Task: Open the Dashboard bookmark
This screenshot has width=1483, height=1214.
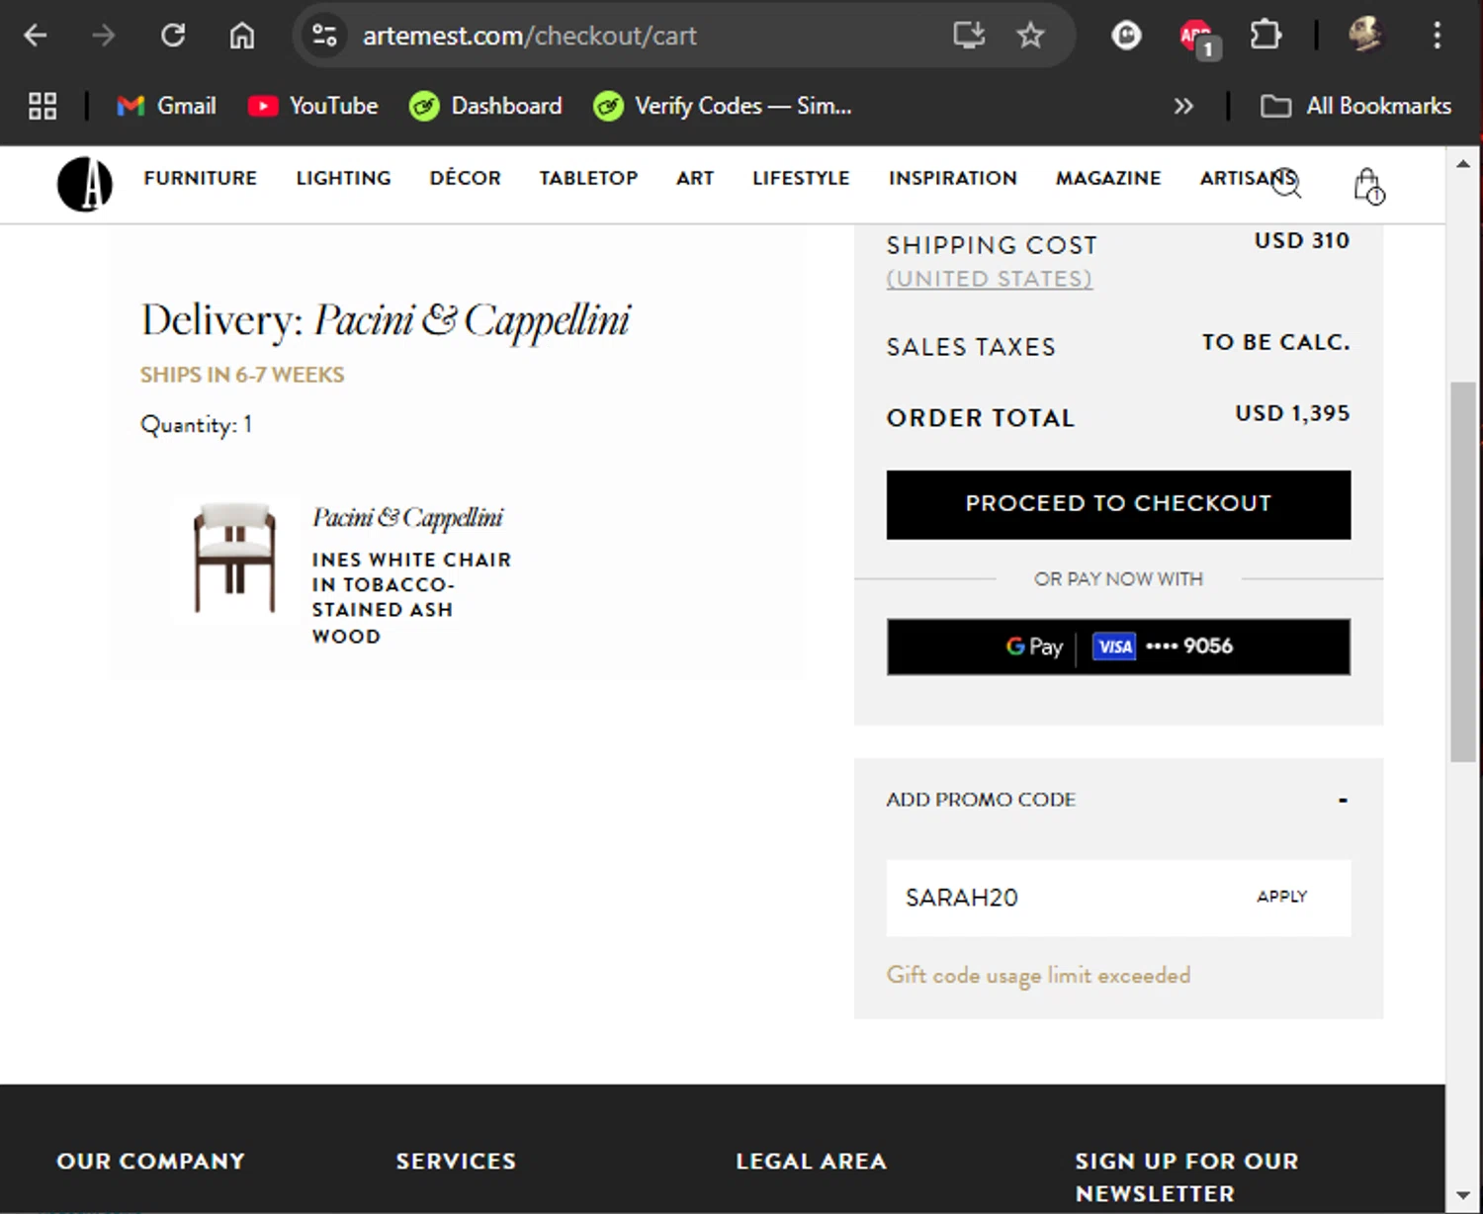Action: pos(485,106)
